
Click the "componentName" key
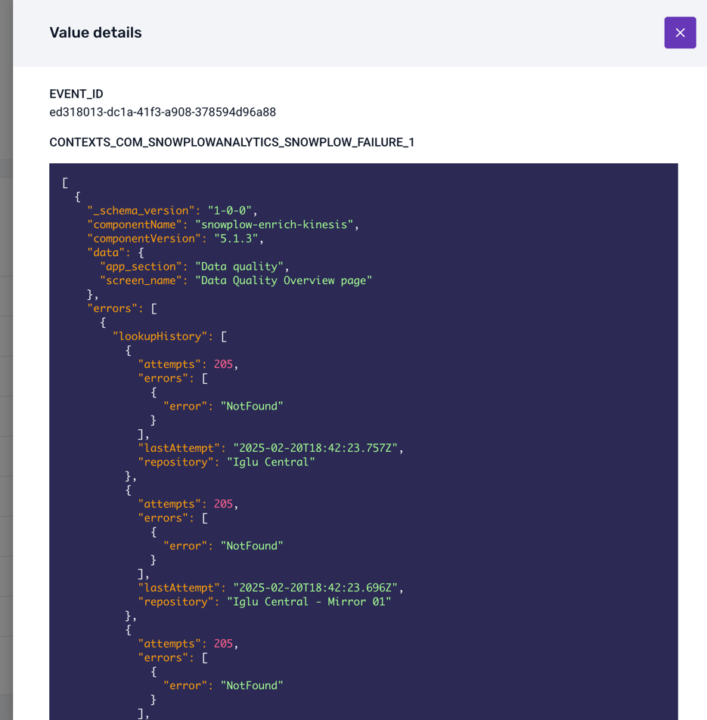tap(138, 224)
